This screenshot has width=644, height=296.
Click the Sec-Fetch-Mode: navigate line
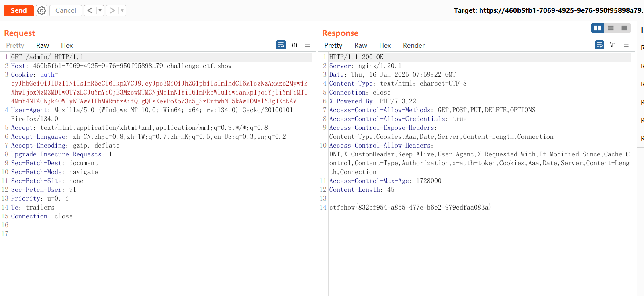tap(54, 172)
